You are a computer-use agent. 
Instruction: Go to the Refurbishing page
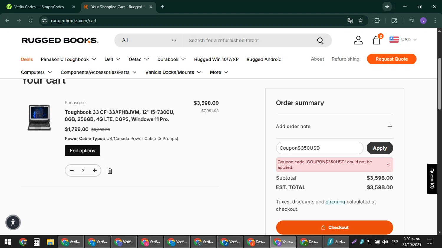[345, 59]
